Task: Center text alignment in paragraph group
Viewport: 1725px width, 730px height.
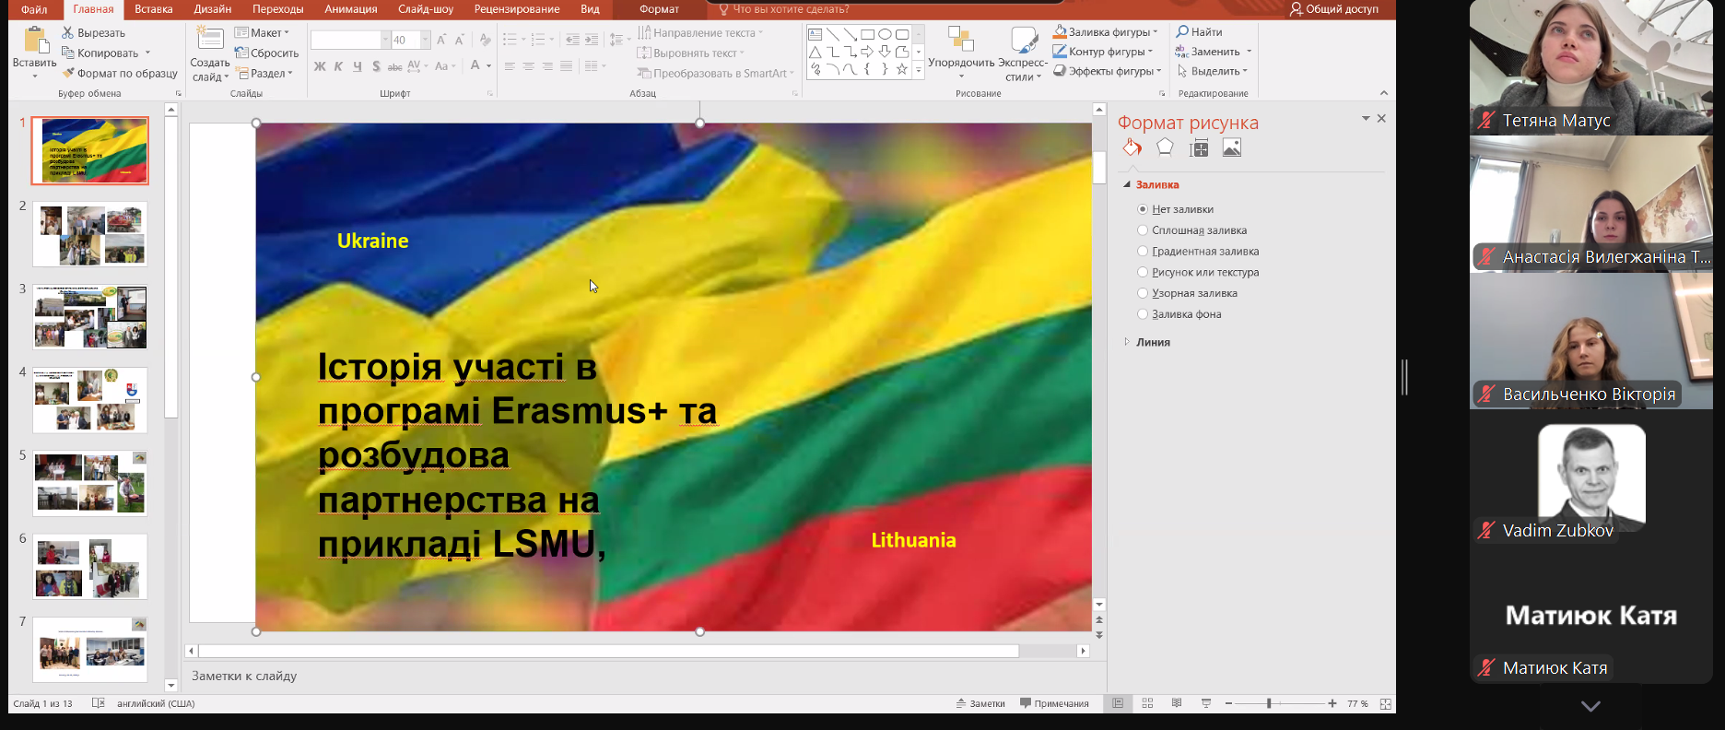Action: [x=528, y=66]
